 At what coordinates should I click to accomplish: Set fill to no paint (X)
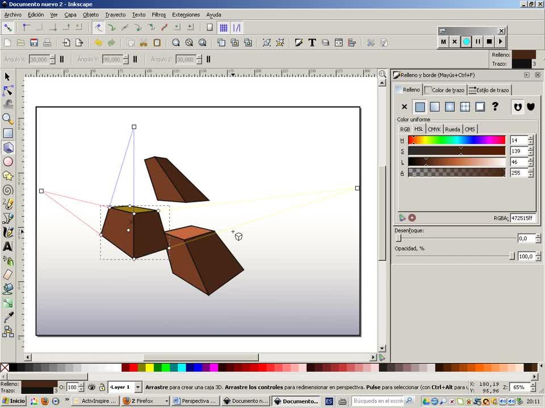pos(404,107)
